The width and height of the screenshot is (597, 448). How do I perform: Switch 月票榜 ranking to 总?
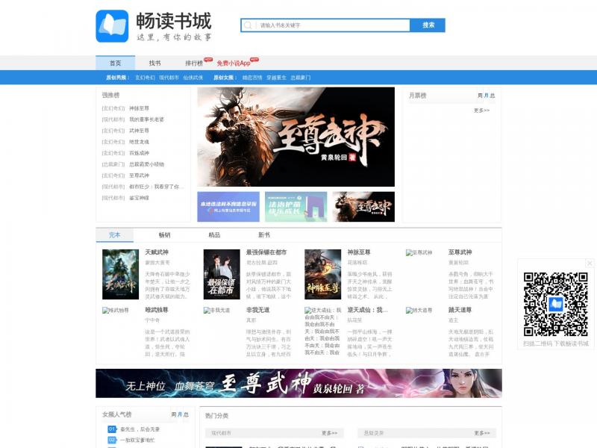coord(493,96)
